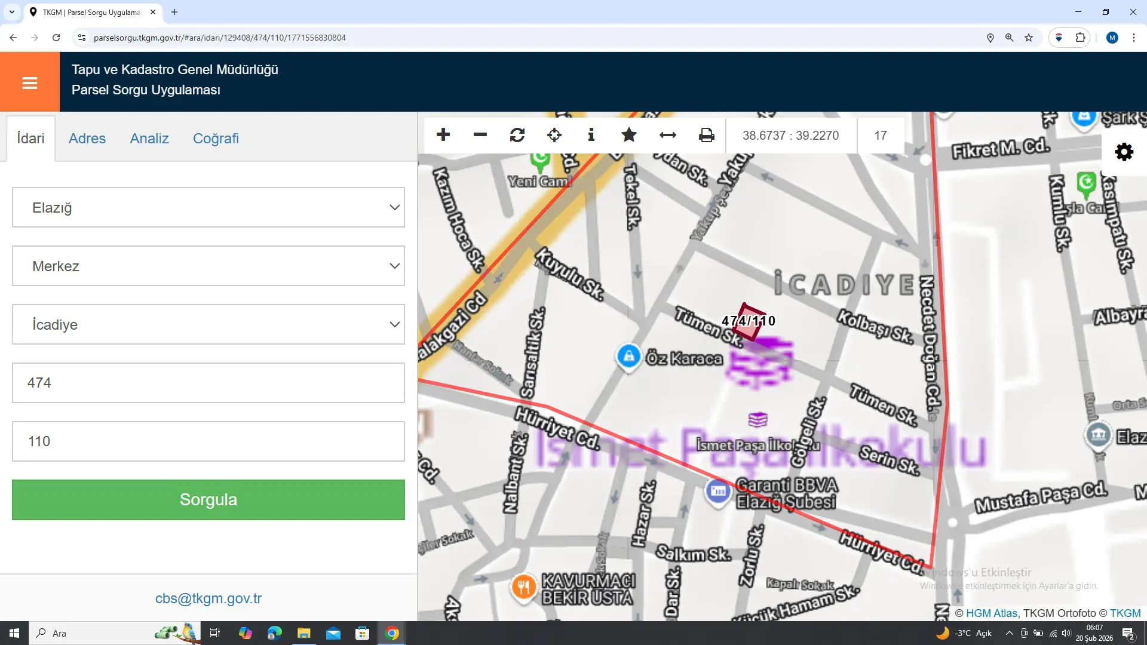The image size is (1147, 645).
Task: Switch to the İdari tab
Action: (30, 139)
